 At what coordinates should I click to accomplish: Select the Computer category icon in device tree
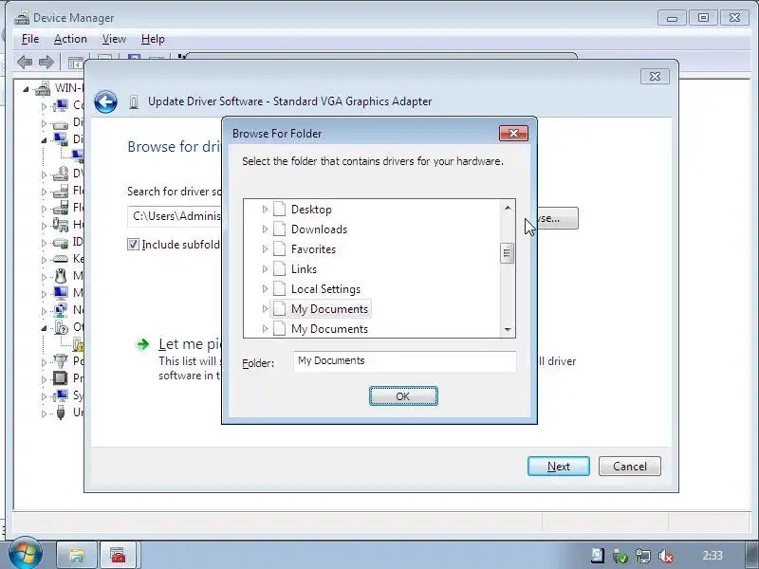pos(61,105)
